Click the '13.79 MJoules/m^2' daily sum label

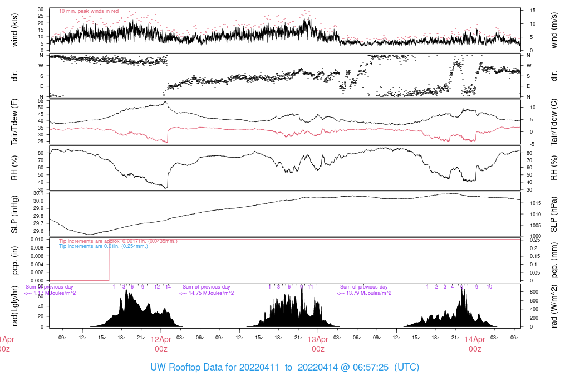[364, 293]
